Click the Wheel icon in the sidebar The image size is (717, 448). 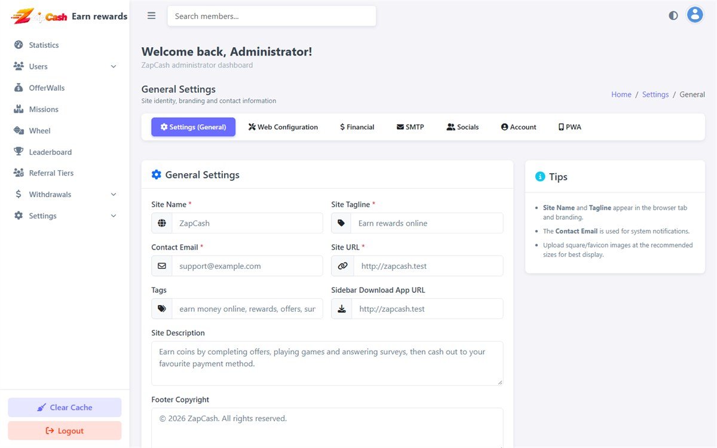point(19,130)
